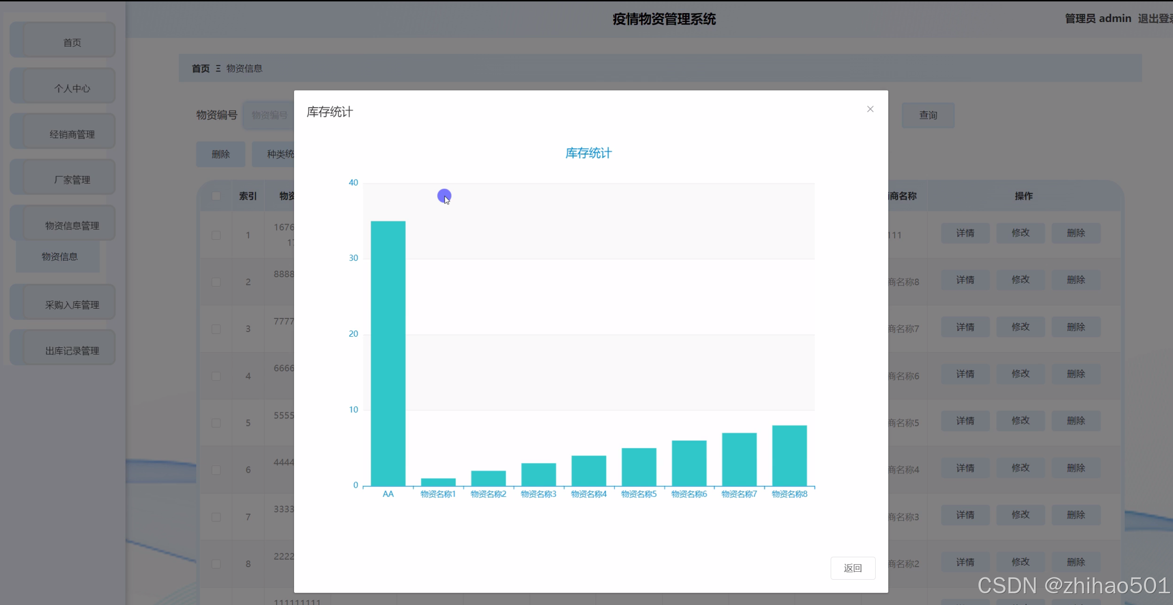1173x605 pixels.
Task: Check the checkbox for row 1
Action: pos(216,235)
